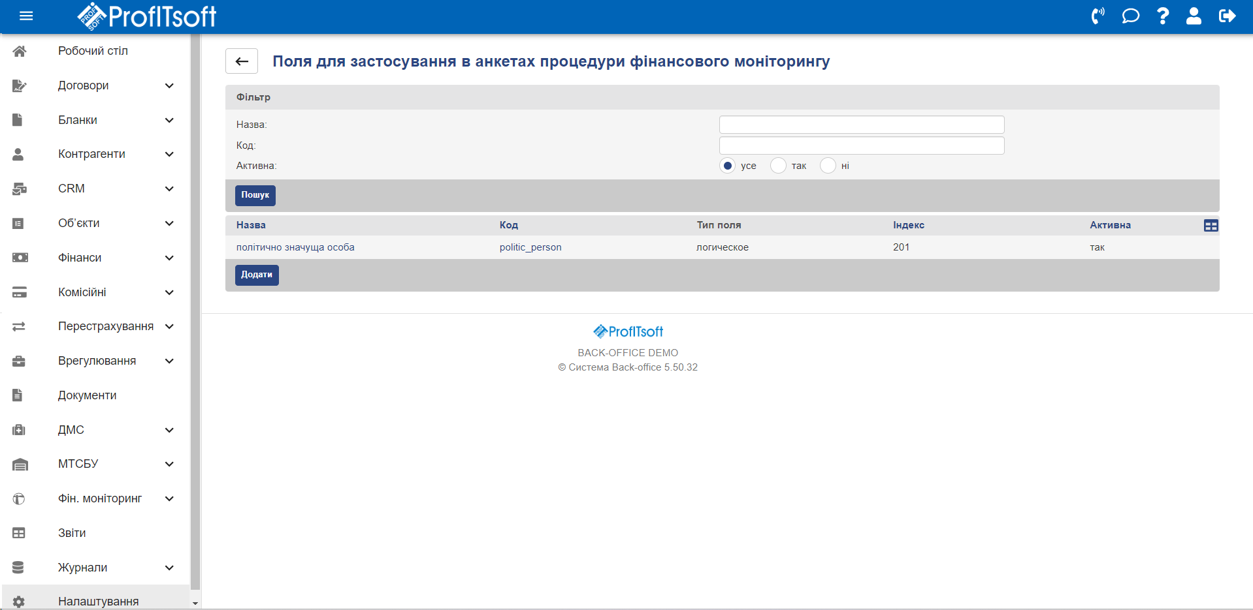Open Робочий стіл in sidebar
1253x610 pixels.
pyautogui.click(x=93, y=51)
